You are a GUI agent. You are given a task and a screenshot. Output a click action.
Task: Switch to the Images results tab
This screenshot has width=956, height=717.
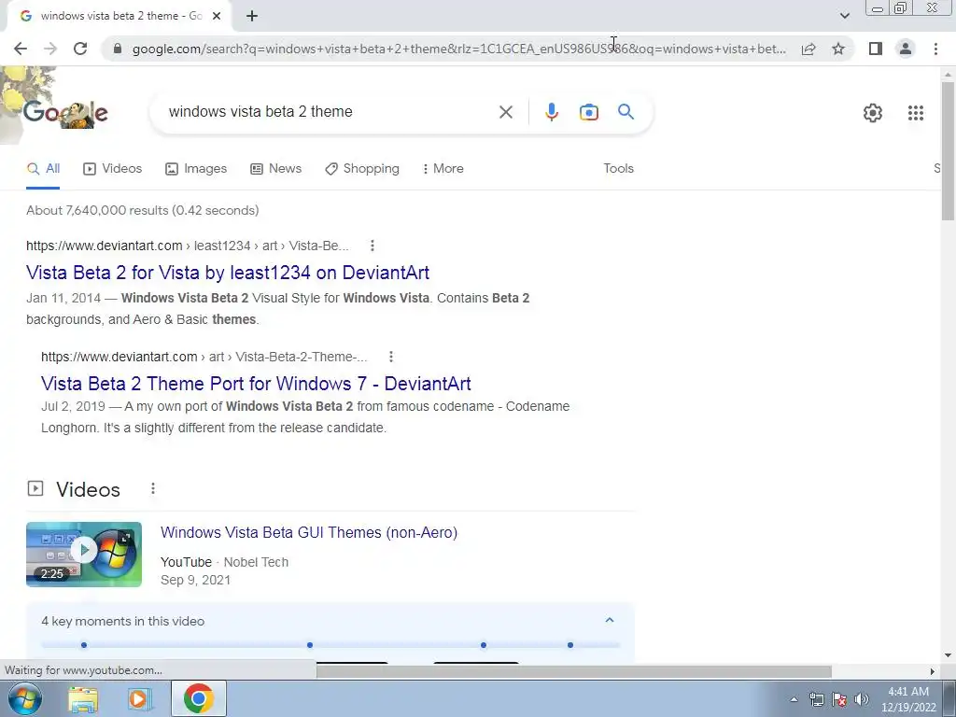click(x=196, y=169)
